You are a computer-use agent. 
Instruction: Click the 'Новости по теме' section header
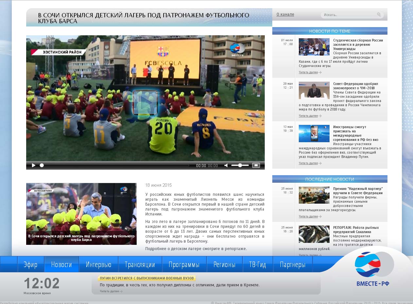tap(330, 31)
